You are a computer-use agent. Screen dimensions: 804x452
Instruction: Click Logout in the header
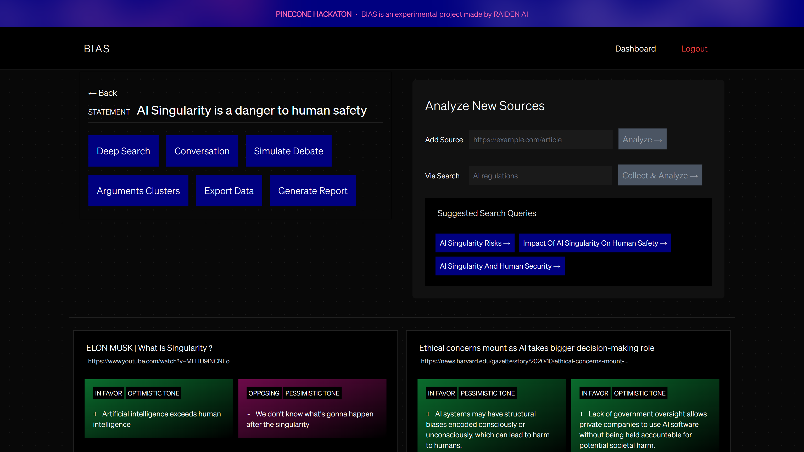(x=694, y=49)
